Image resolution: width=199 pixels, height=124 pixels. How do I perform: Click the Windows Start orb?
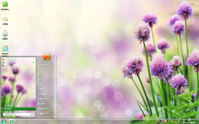(4, 121)
